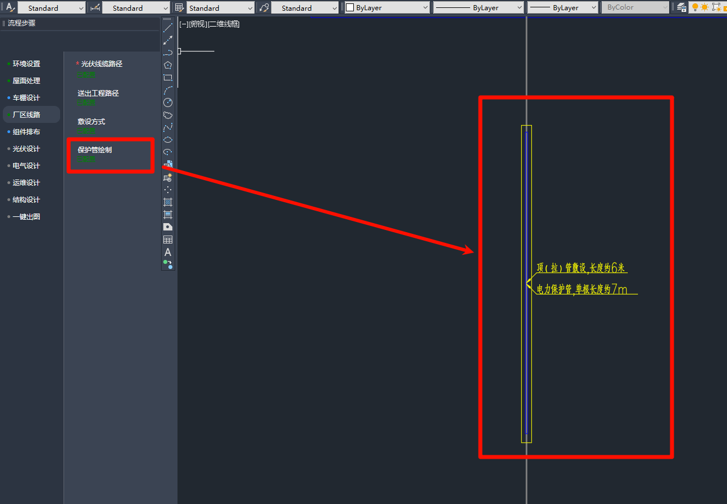Open the ByLayer color swatch selector
The image size is (727, 504).
[387, 8]
